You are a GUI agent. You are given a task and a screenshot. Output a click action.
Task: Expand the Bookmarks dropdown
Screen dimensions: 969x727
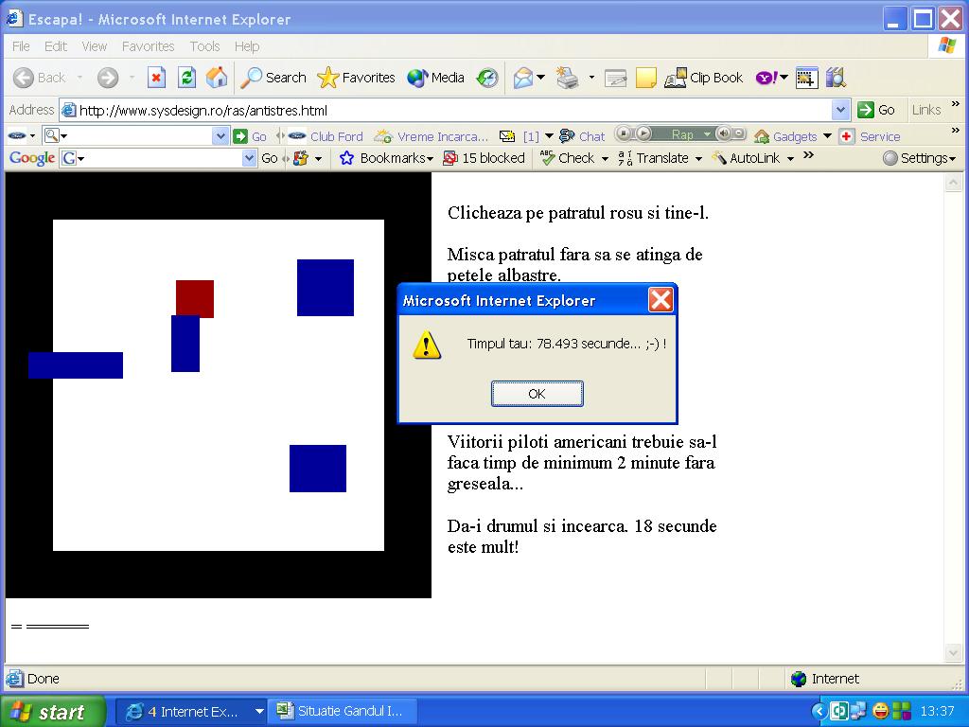coord(387,158)
